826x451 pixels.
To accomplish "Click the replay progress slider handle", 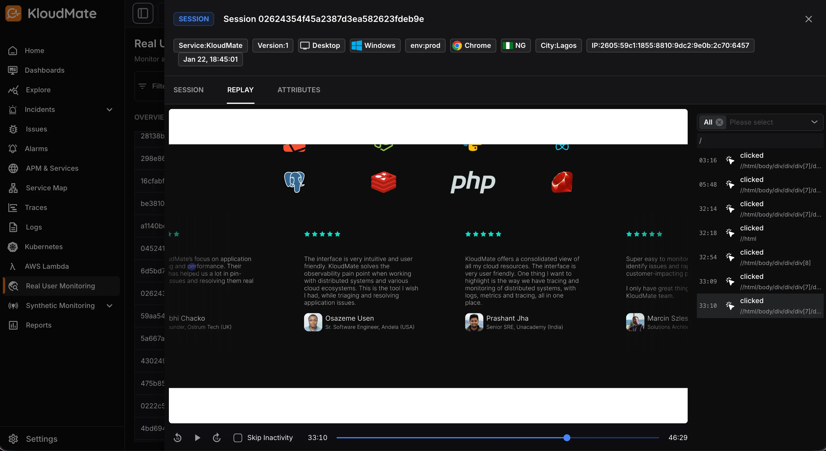I will coord(567,437).
